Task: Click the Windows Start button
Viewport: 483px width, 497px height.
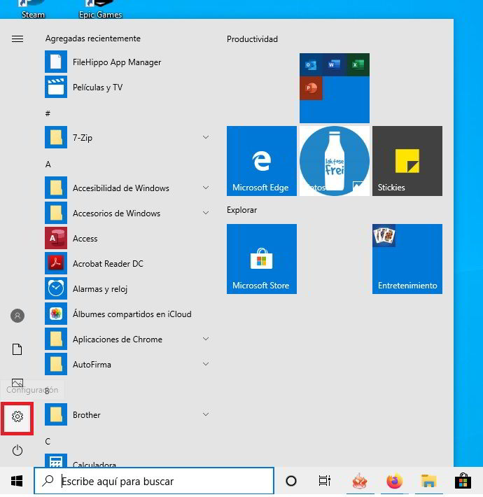Action: (x=17, y=481)
